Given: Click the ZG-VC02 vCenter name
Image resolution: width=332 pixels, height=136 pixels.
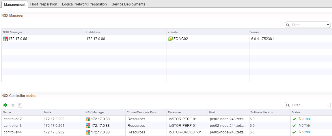Looking at the screenshot, I should pyautogui.click(x=181, y=39).
